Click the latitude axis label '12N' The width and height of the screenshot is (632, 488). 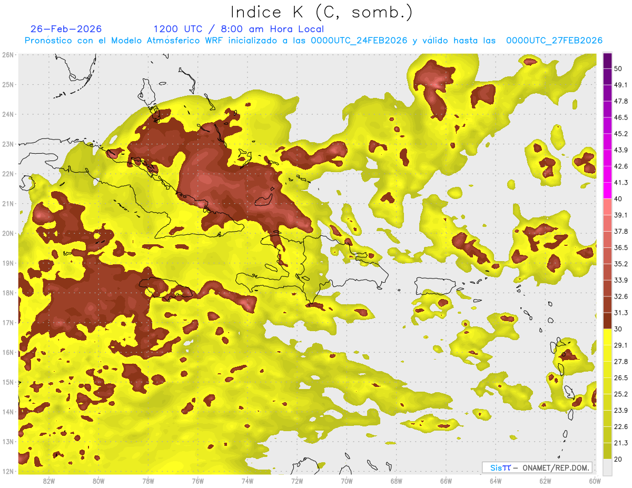[x=8, y=471]
